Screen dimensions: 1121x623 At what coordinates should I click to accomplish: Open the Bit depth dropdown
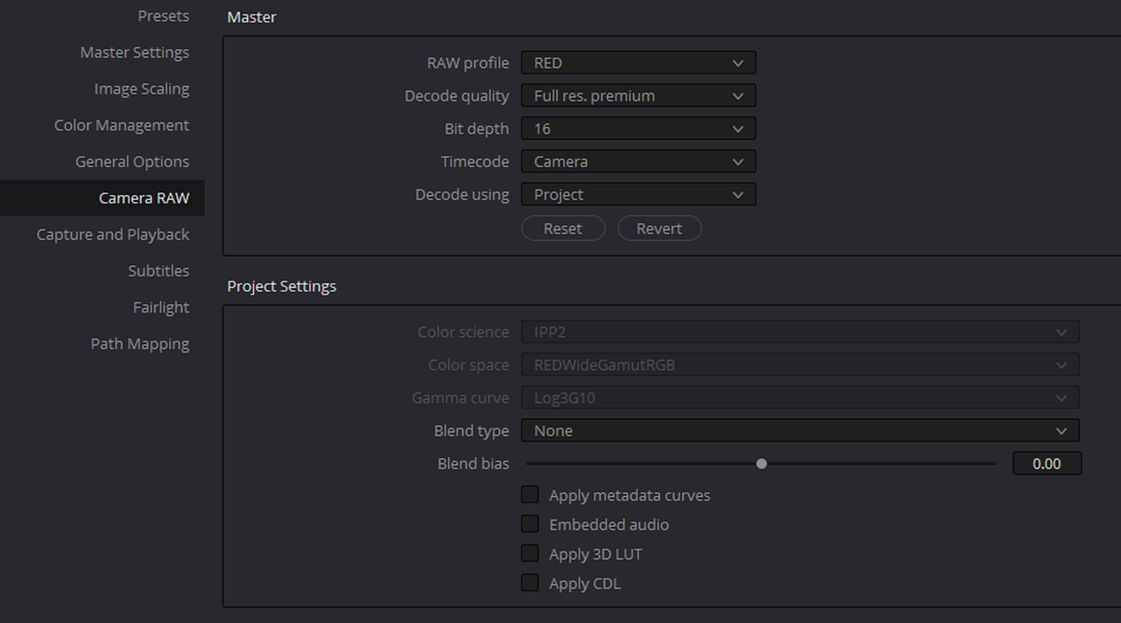[638, 129]
